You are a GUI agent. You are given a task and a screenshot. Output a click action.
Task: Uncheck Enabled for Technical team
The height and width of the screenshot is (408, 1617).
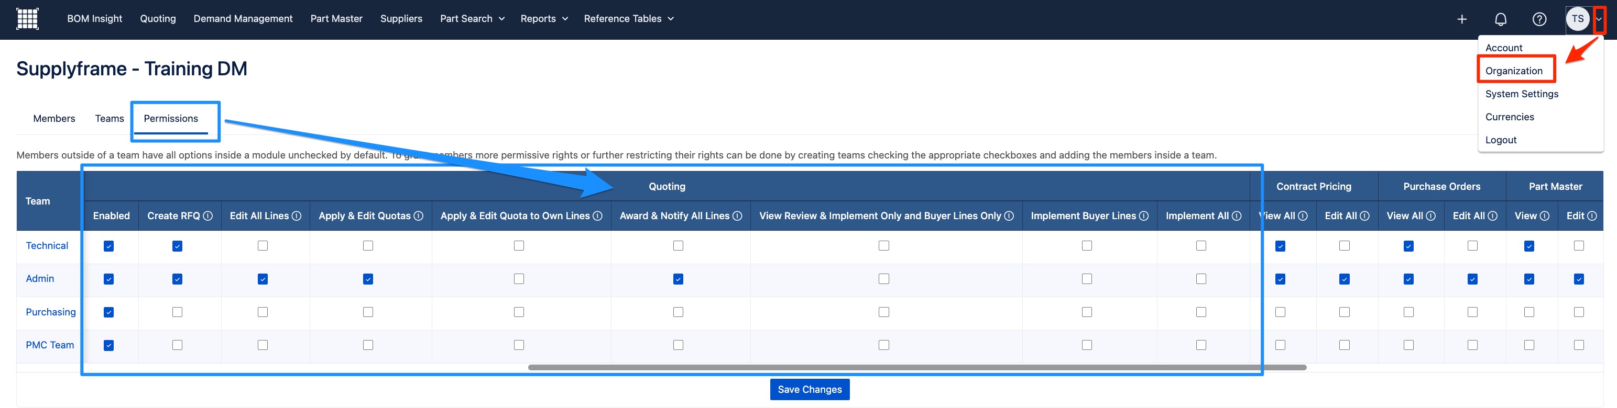108,246
